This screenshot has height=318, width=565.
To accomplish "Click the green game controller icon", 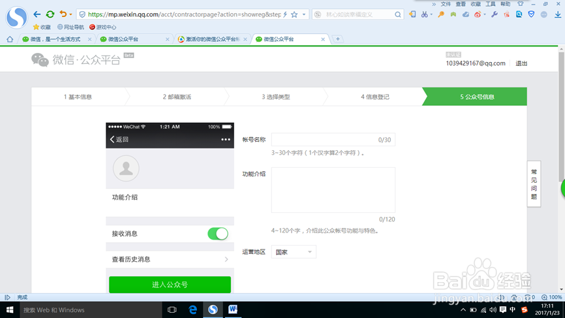I will [453, 14].
